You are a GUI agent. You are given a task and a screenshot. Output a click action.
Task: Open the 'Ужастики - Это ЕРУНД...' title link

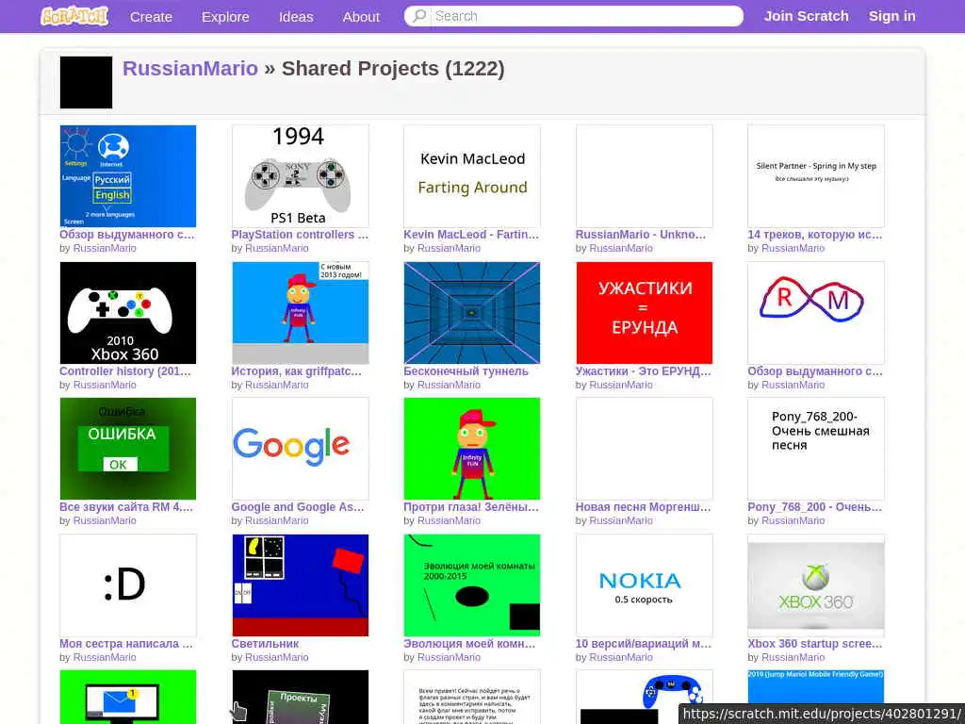pos(643,371)
